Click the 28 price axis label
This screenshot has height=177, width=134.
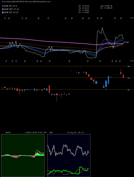(x=128, y=78)
